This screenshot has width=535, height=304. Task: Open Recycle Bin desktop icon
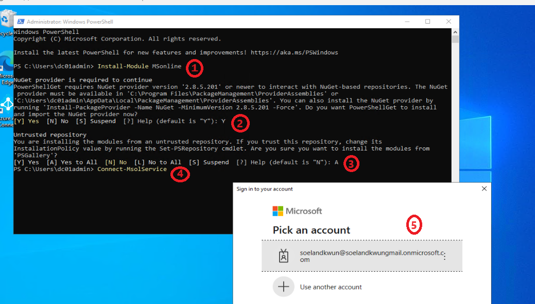(7, 23)
